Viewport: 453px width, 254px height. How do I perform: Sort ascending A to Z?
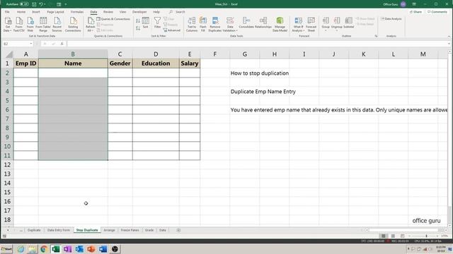coord(138,21)
